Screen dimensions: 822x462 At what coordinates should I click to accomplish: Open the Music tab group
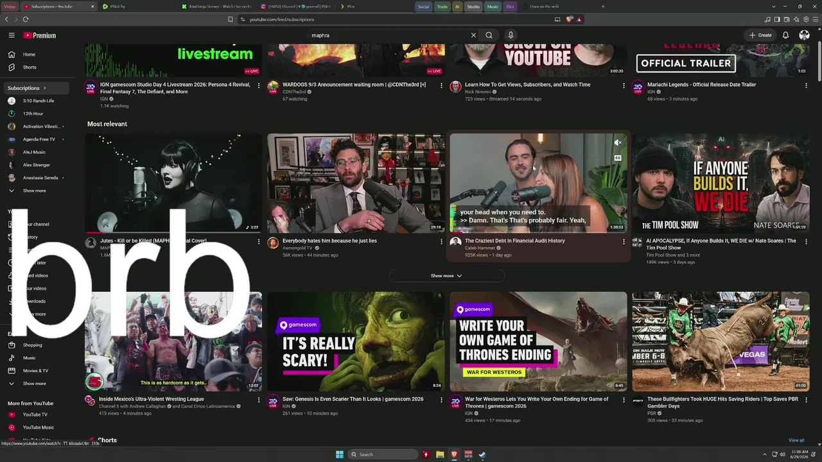coord(493,6)
